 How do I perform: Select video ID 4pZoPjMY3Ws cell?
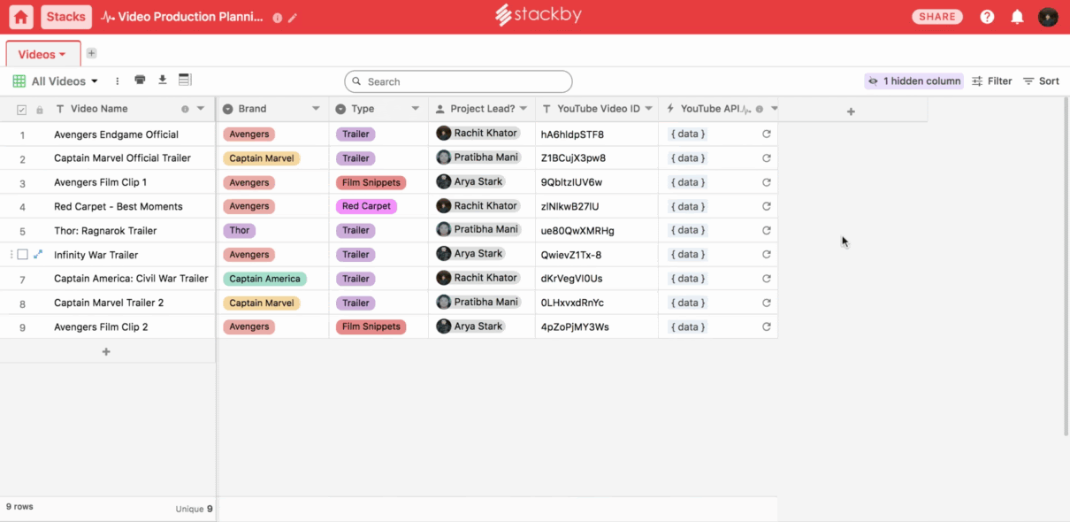(597, 326)
